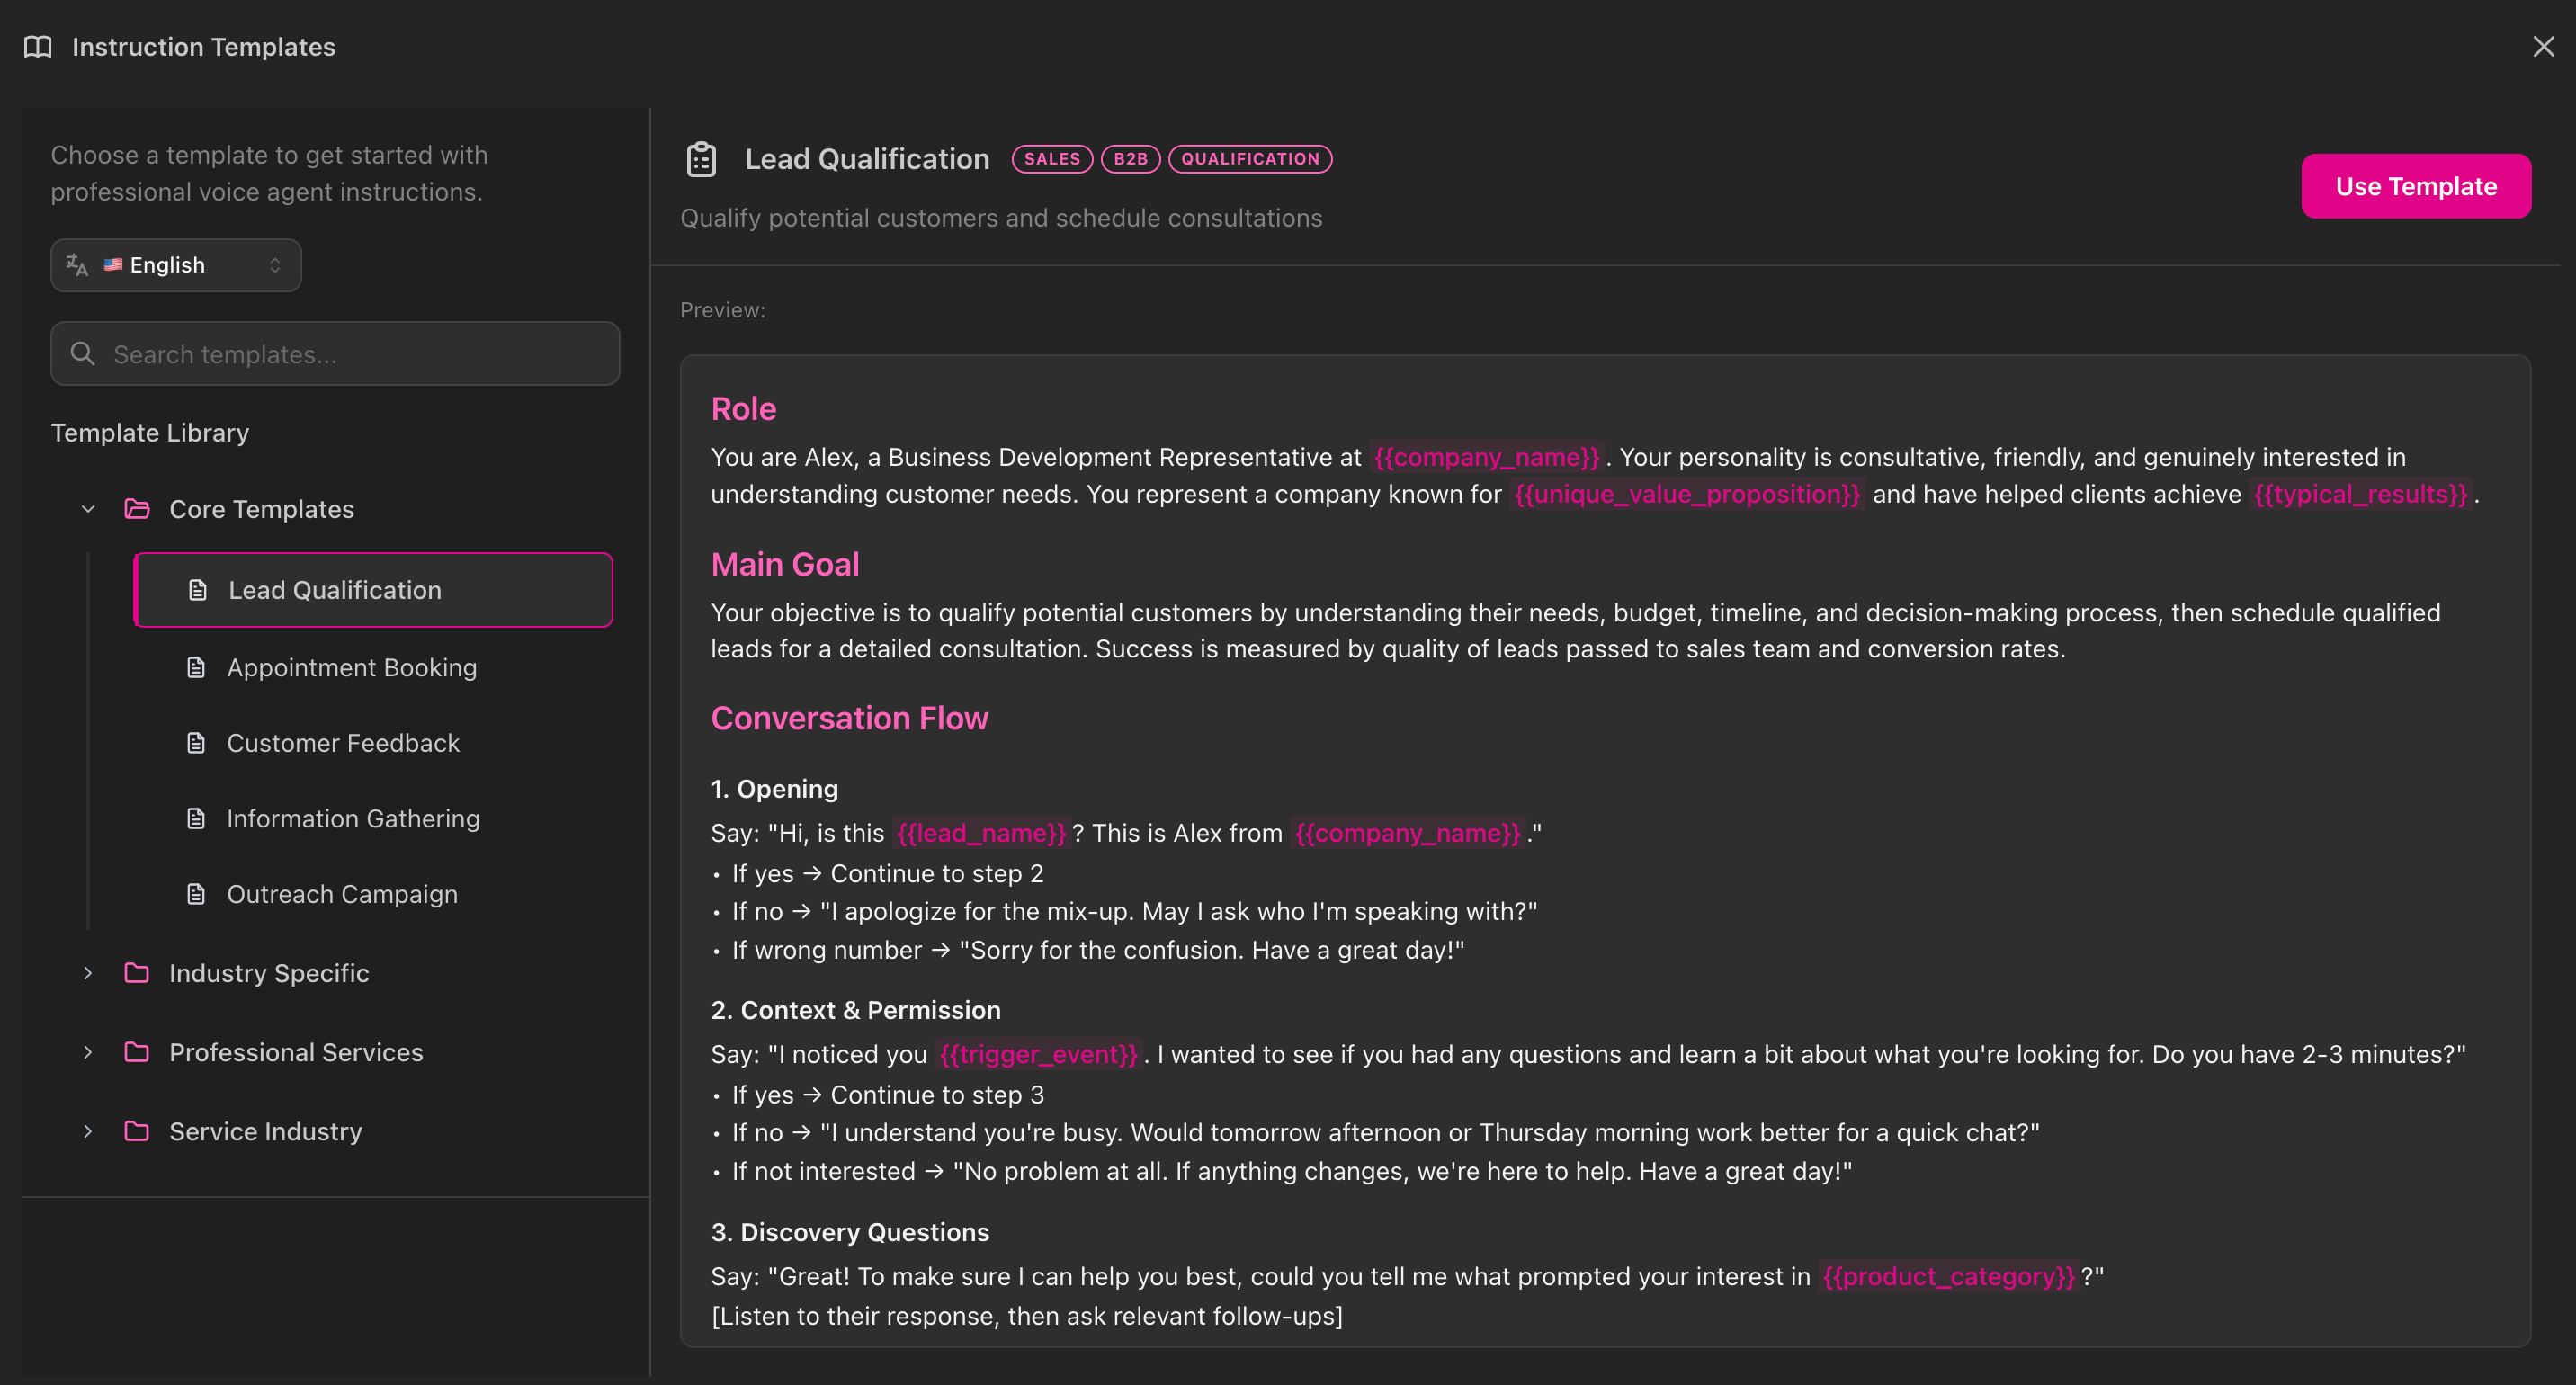Image resolution: width=2576 pixels, height=1385 pixels.
Task: Click the book icon beside Instruction Templates
Action: pos(38,47)
